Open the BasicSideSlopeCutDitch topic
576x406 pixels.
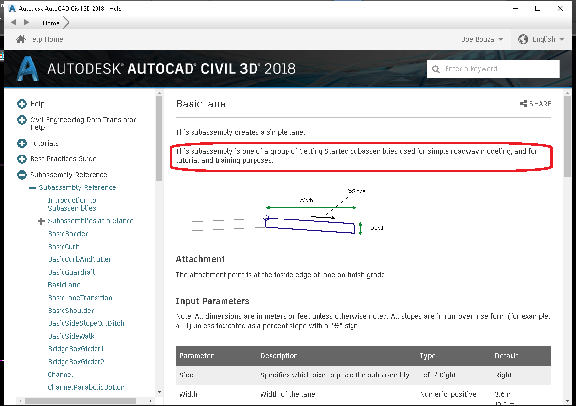point(86,323)
